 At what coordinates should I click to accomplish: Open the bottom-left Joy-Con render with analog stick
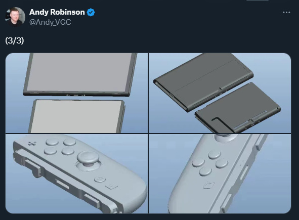pos(77,173)
